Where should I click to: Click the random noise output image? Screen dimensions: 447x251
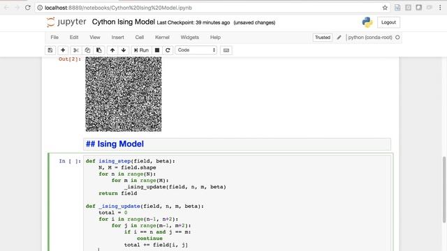(x=124, y=94)
